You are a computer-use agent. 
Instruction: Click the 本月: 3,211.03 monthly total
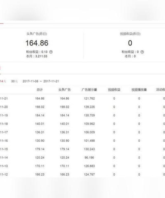click(x=37, y=56)
